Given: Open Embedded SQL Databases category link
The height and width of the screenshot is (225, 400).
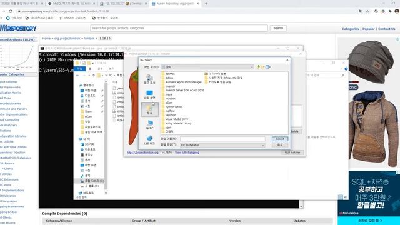Looking at the screenshot, I should pyautogui.click(x=15, y=158).
